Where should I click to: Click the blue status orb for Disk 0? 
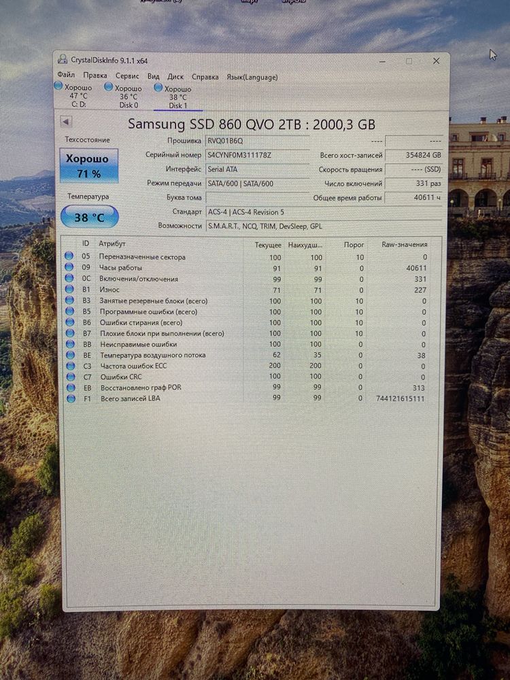[108, 87]
